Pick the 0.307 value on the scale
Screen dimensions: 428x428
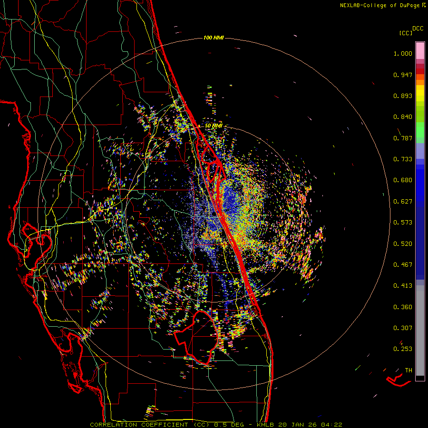pos(403,328)
